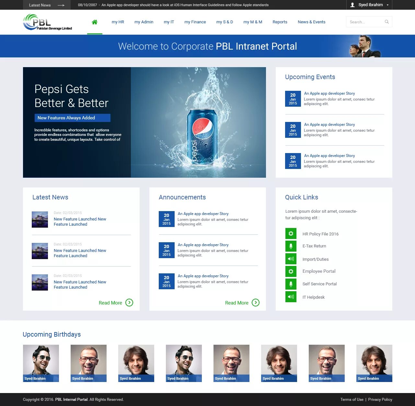Click the Read More arrow circle under Latest News
Image resolution: width=415 pixels, height=406 pixels.
pyautogui.click(x=129, y=303)
